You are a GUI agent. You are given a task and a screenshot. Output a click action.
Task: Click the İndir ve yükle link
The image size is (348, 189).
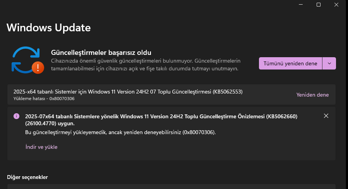(x=41, y=147)
